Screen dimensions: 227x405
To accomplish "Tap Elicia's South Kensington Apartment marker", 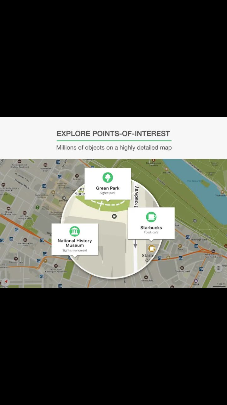I will [55, 266].
